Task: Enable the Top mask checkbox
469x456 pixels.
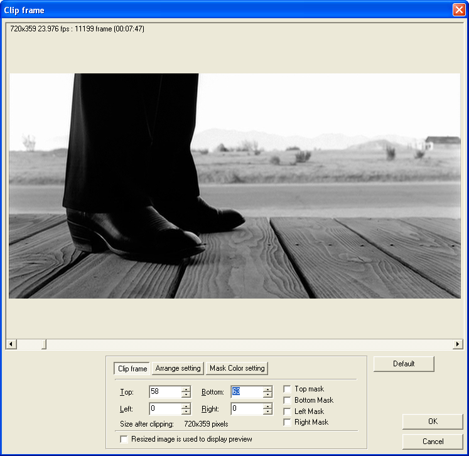Action: (x=287, y=389)
